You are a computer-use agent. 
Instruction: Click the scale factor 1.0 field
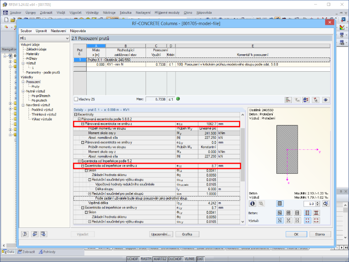coord(310,204)
